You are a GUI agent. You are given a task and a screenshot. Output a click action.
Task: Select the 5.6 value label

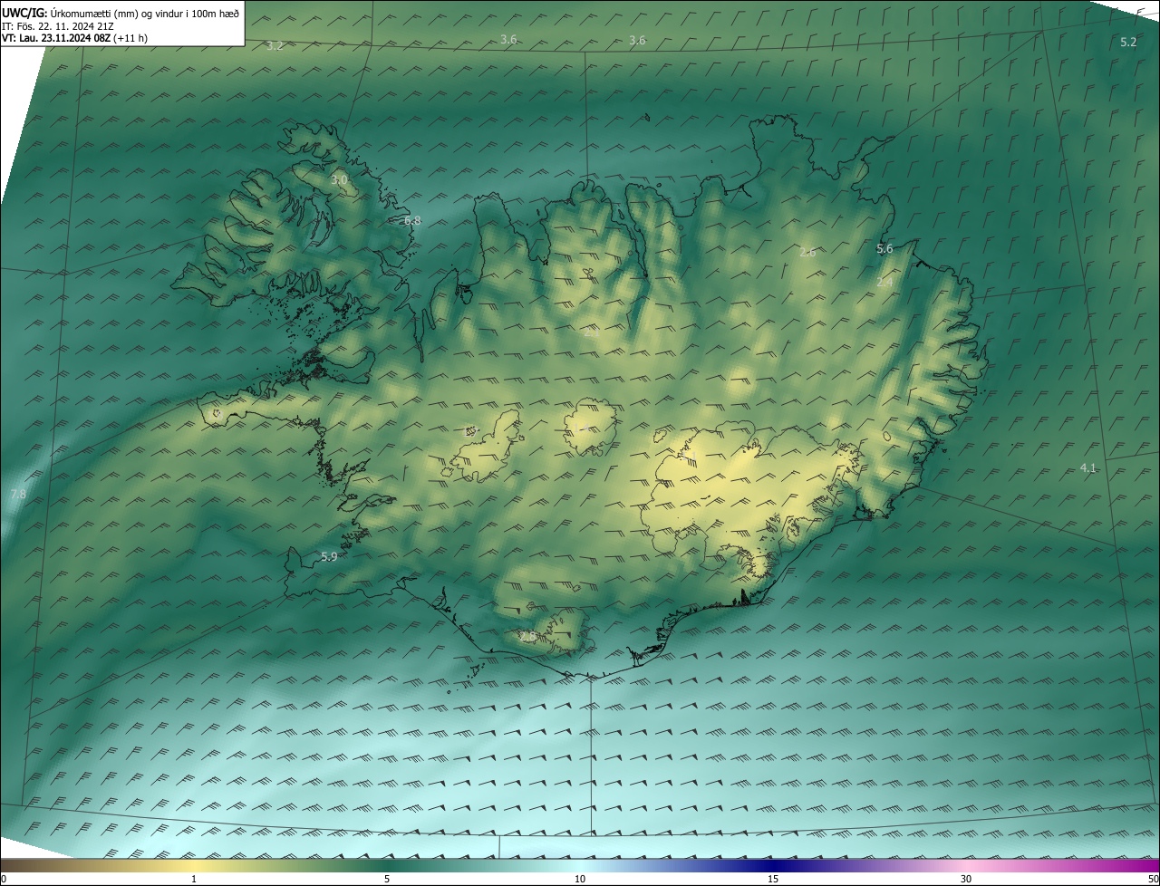pyautogui.click(x=884, y=248)
